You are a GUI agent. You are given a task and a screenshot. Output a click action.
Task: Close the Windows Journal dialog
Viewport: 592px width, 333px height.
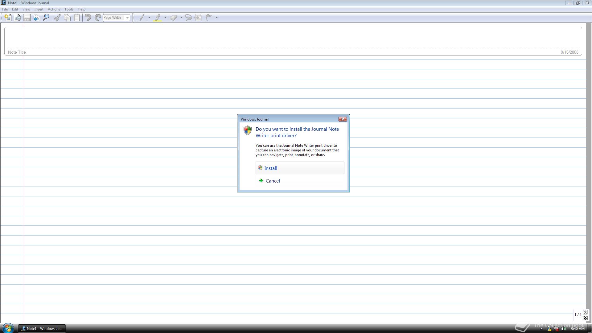pyautogui.click(x=343, y=119)
